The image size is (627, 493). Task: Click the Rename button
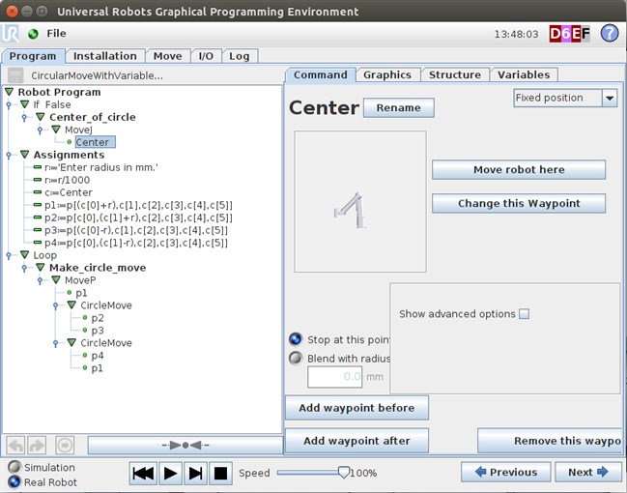pos(399,108)
